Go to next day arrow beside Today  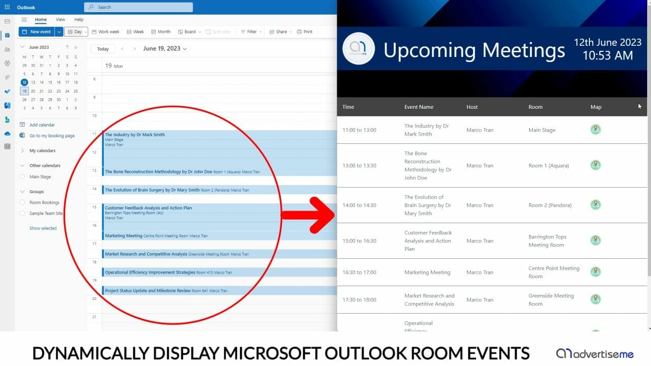click(x=135, y=49)
